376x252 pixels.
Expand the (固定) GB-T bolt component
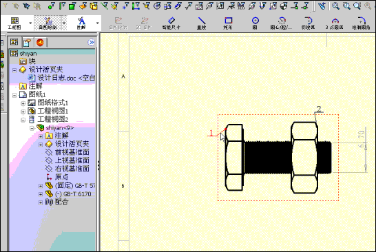41,186
